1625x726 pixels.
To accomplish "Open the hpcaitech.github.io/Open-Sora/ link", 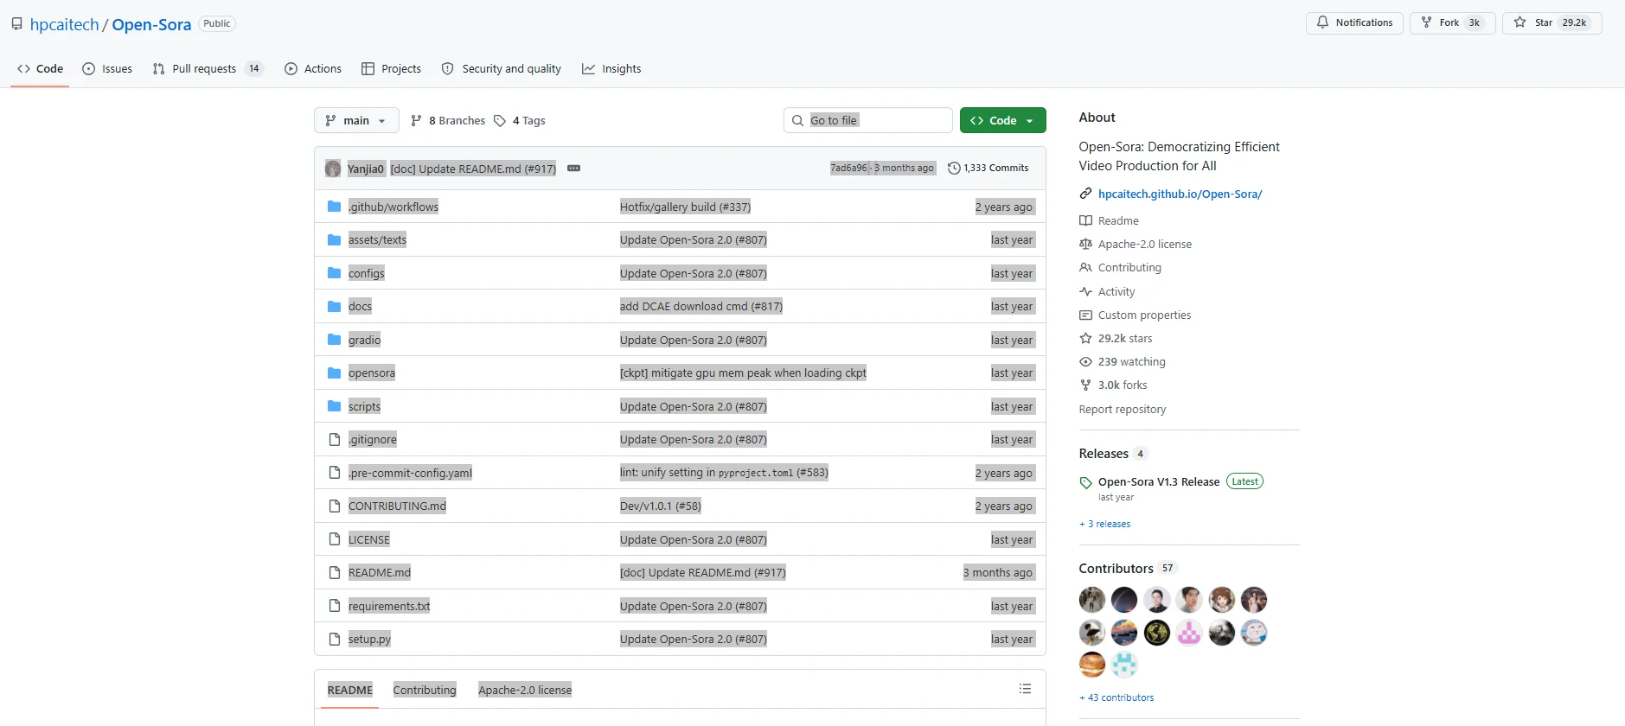I will pos(1180,194).
